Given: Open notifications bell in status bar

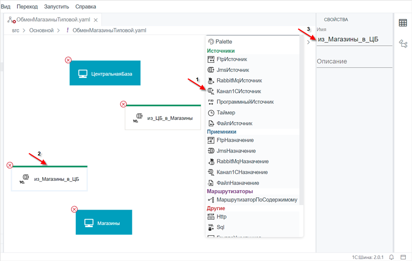Looking at the screenshot, I should point(391,257).
